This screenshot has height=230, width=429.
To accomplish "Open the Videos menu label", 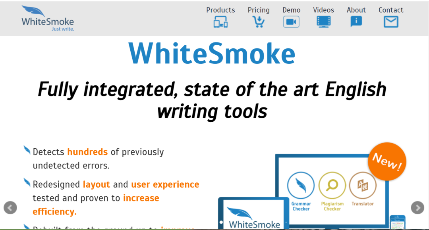I will tap(324, 10).
